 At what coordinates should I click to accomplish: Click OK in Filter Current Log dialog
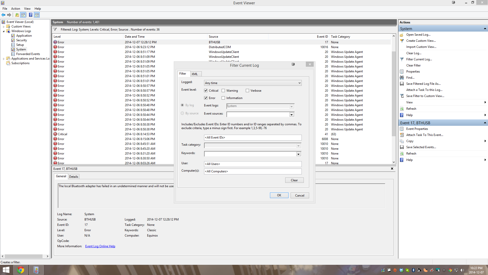(279, 195)
